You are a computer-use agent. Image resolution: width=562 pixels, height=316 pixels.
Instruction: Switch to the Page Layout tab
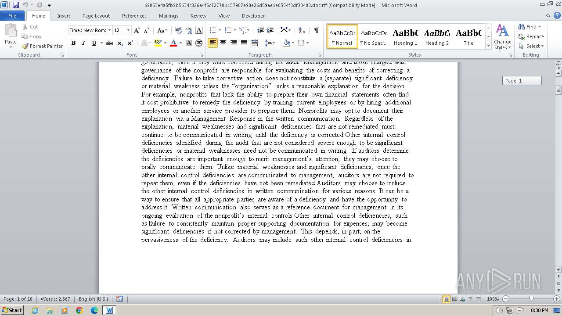[96, 16]
